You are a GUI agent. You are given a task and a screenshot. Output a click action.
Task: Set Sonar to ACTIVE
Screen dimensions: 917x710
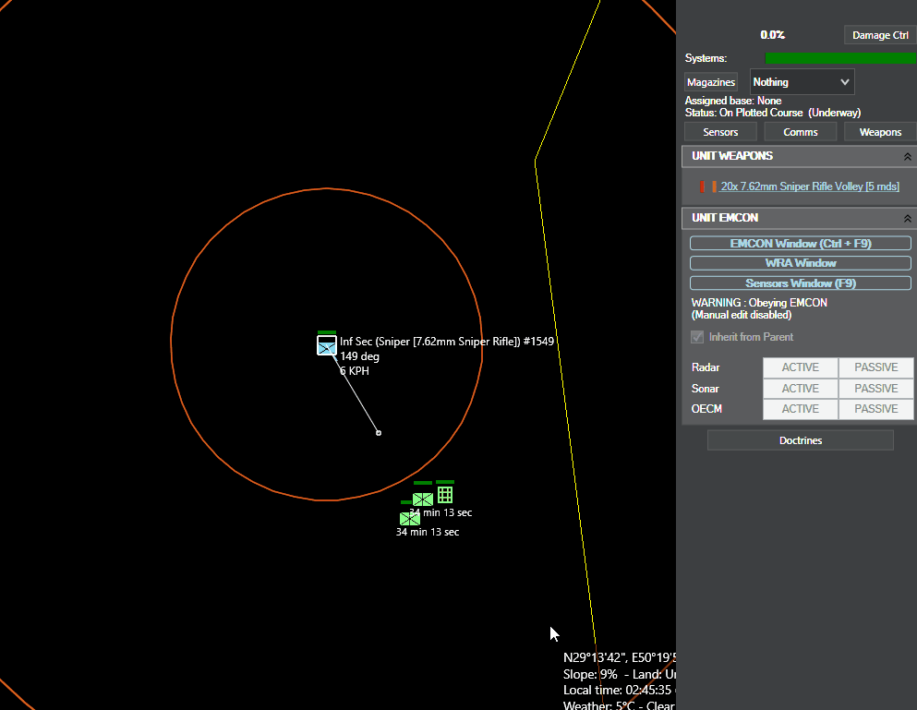800,389
